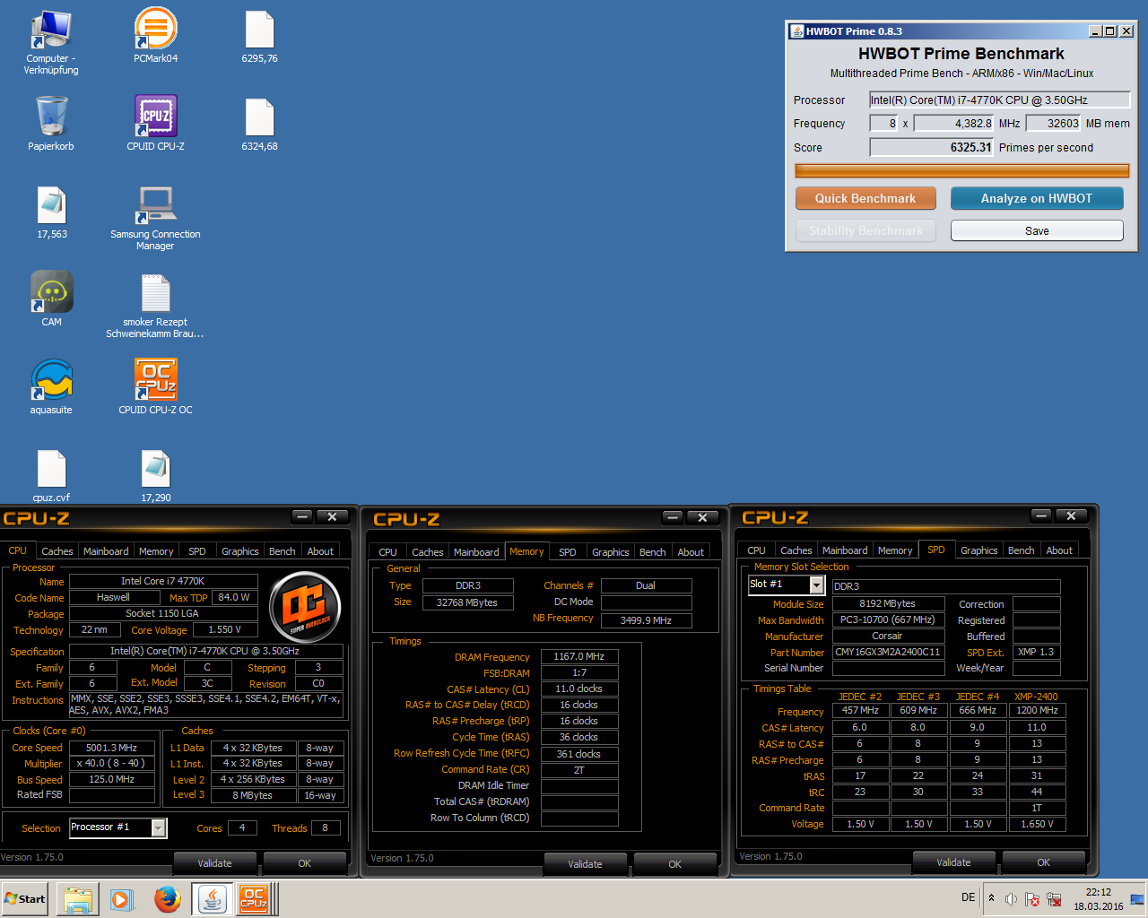Click the Save button in HWBOT Prime
This screenshot has width=1148, height=918.
click(1037, 230)
